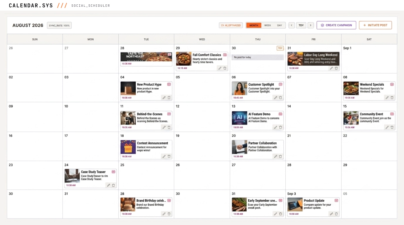This screenshot has width=404, height=225.
Task: Edit the Labor Day Long Weekend post
Action: pos(331,68)
